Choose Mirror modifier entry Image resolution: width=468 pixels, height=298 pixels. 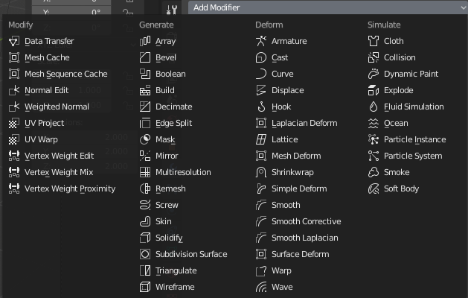pos(167,156)
